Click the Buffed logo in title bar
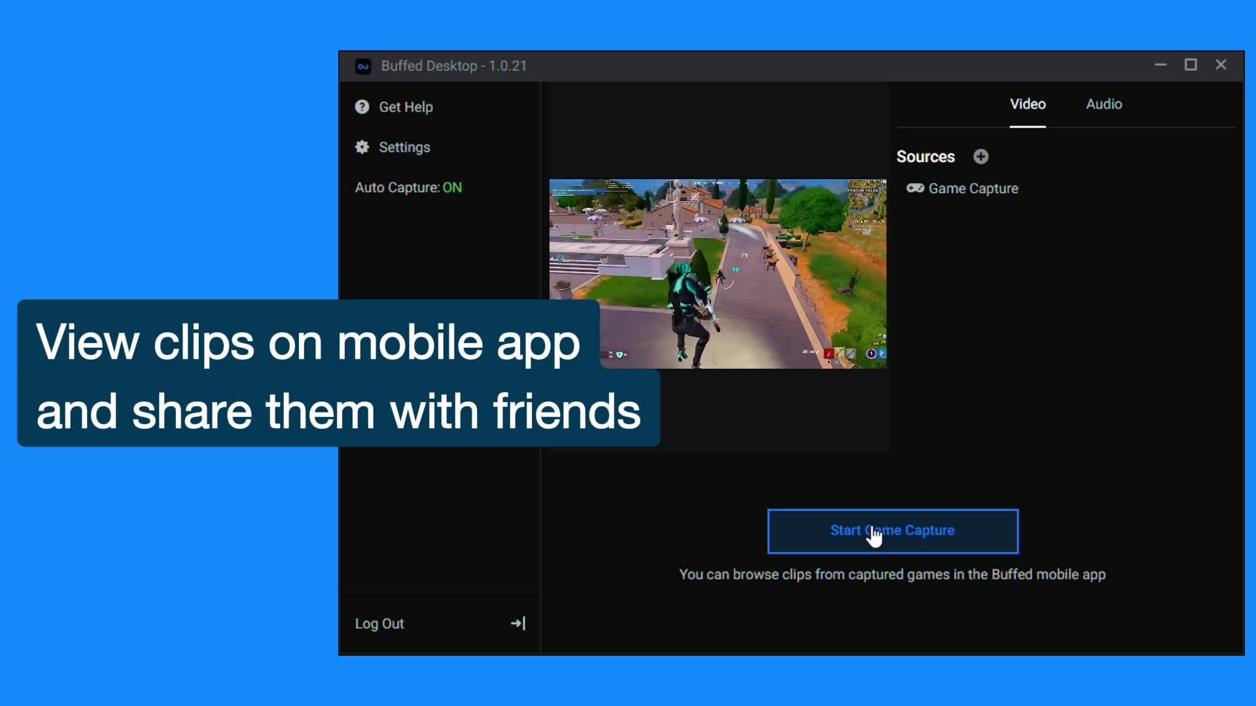 click(x=363, y=66)
